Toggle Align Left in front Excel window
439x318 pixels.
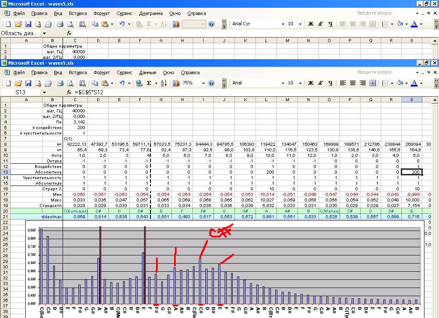tap(343, 83)
